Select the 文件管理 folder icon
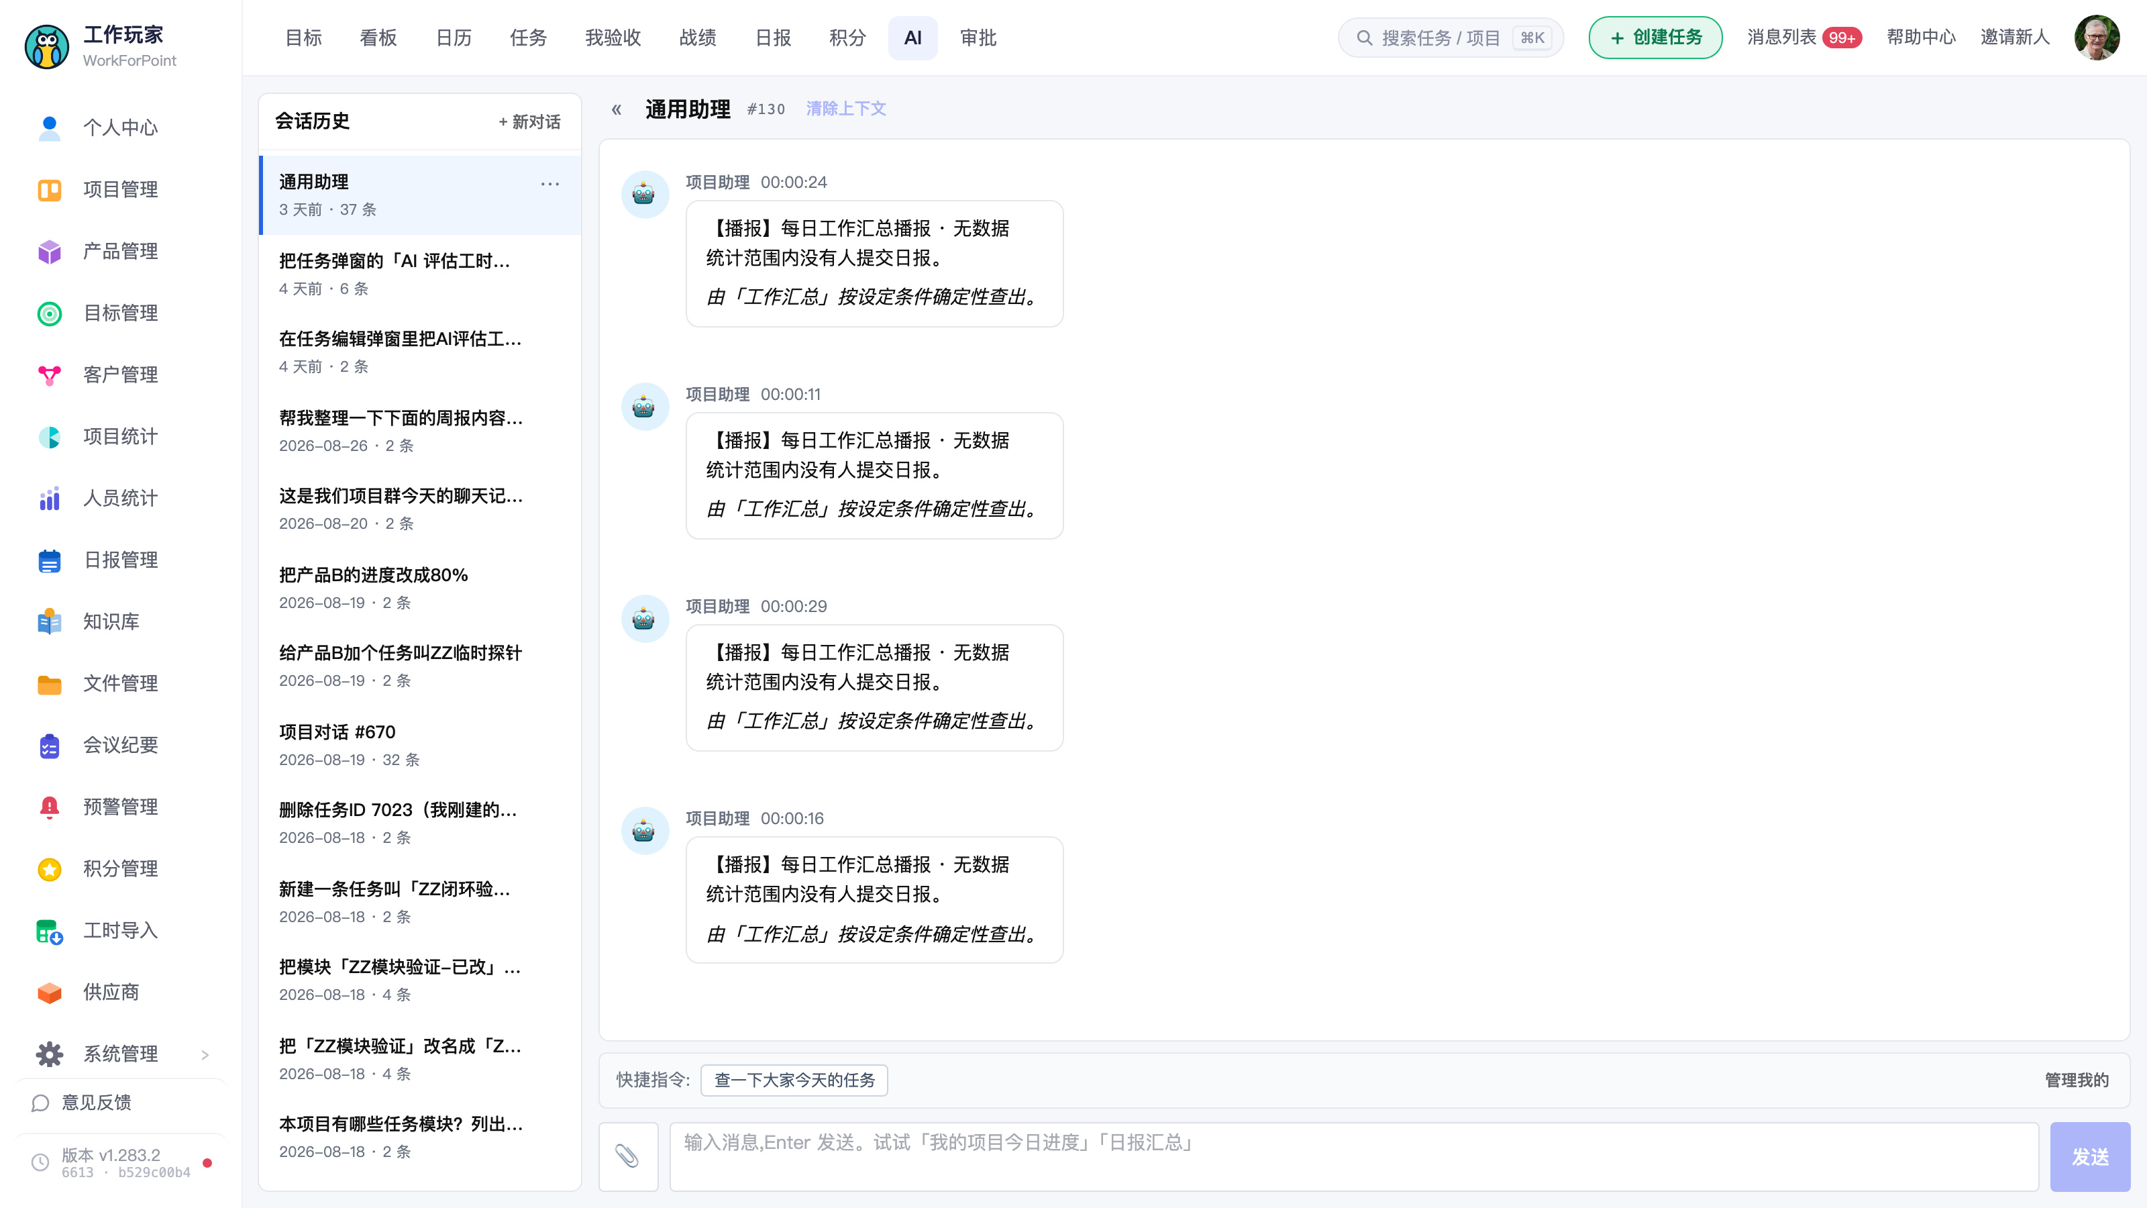The image size is (2147, 1208). point(49,684)
